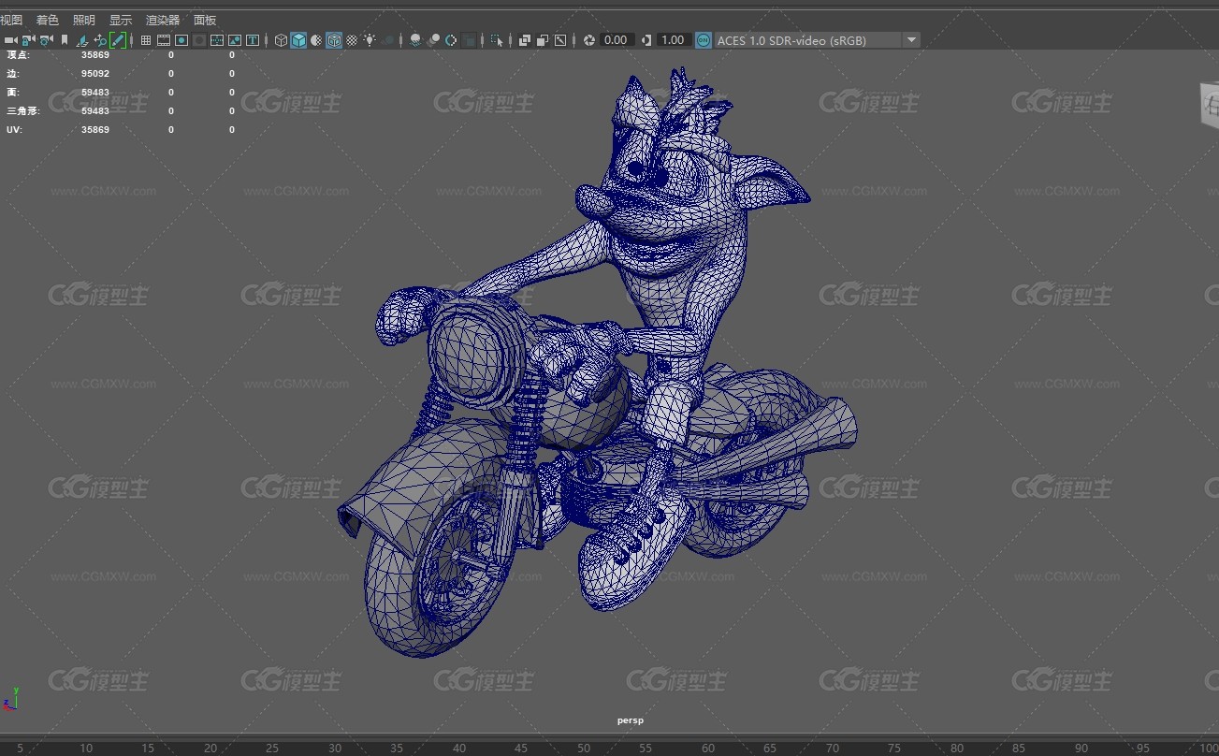Click the 顶点 label in heads-up display
This screenshot has width=1219, height=756.
coord(18,55)
